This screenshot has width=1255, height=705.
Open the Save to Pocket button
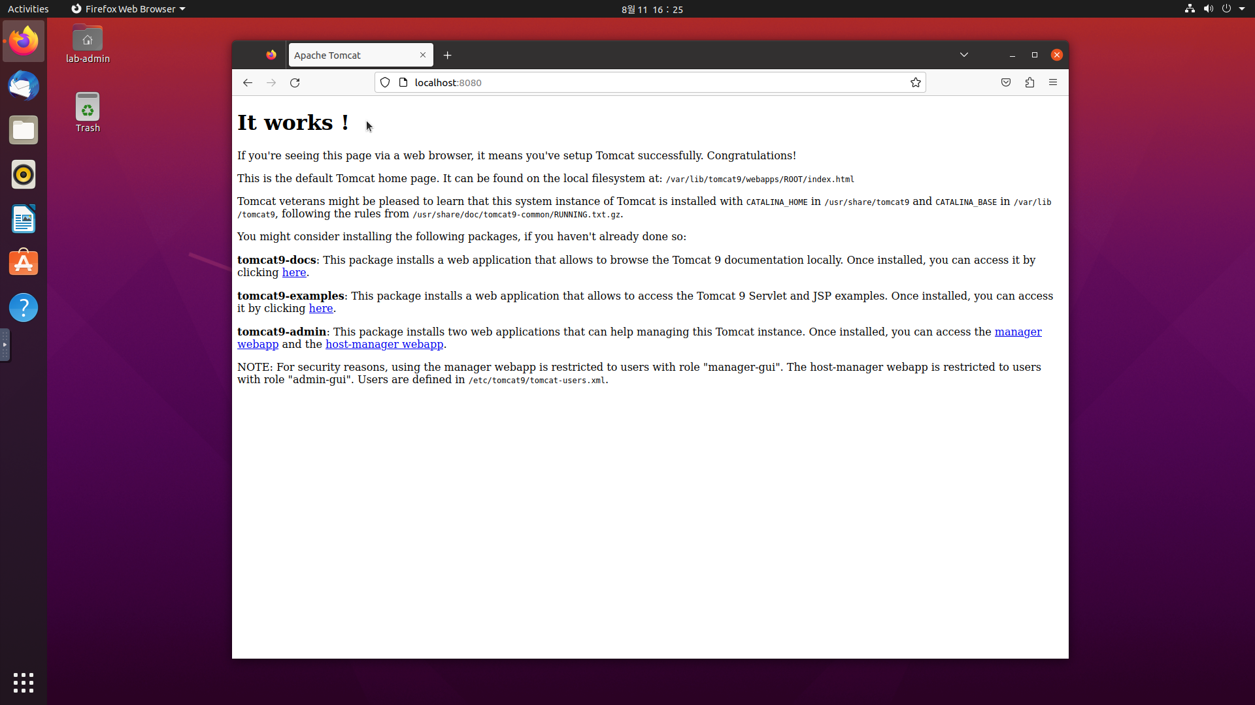[1006, 83]
